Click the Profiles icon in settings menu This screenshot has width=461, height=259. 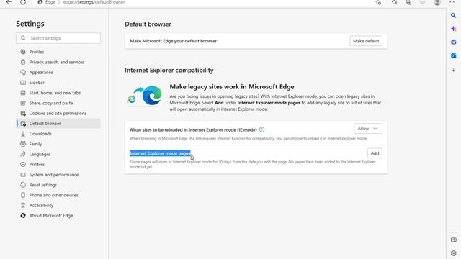(23, 52)
